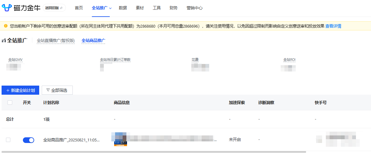The width and height of the screenshot is (371, 153).
Task: Click the chart icon beside 全站推广 heading
Action: point(4,41)
